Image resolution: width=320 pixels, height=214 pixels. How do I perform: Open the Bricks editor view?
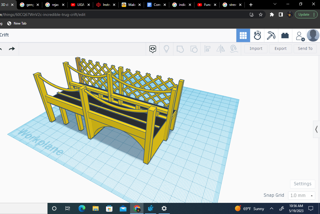click(285, 35)
